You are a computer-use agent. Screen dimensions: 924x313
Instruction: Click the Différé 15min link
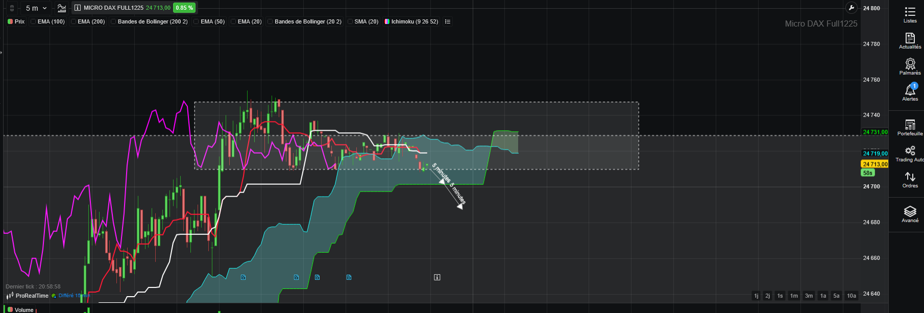click(74, 296)
